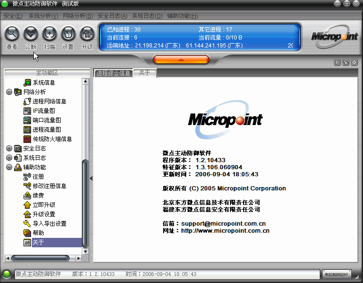Click sidebar scroll left arrow

(x=8, y=258)
